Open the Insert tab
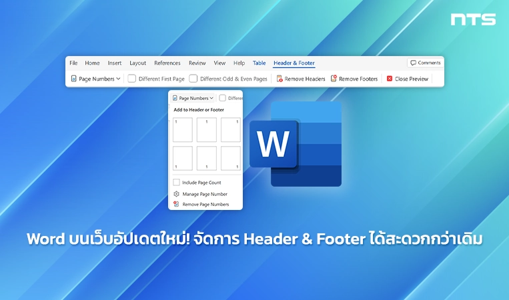 click(x=115, y=63)
